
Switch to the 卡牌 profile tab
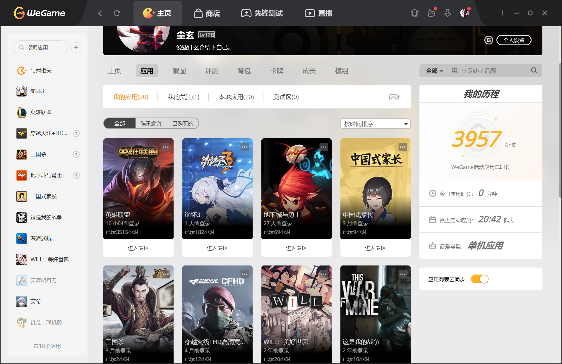[x=277, y=71]
